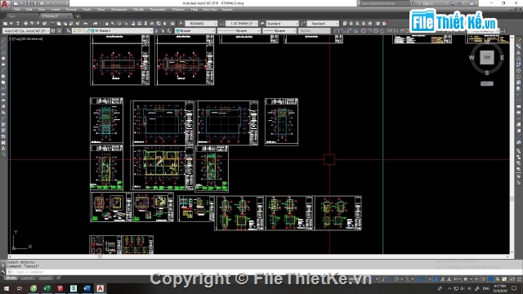This screenshot has width=523, height=294.
Task: Open the File menu
Action: click(17, 10)
